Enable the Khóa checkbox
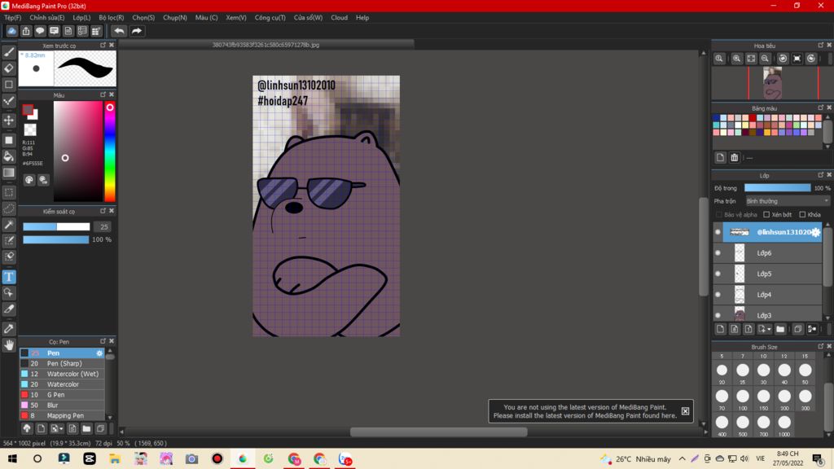The image size is (834, 469). (802, 215)
